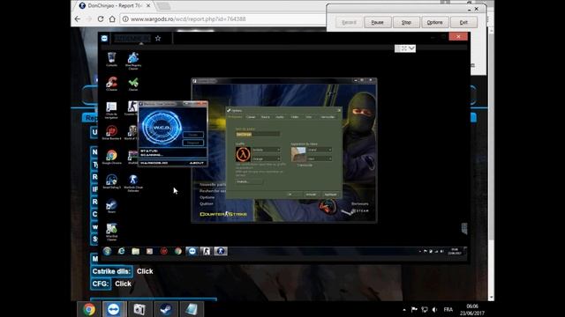Click OK button in Options dialog
Image resolution: width=565 pixels, height=317 pixels.
pos(290,195)
